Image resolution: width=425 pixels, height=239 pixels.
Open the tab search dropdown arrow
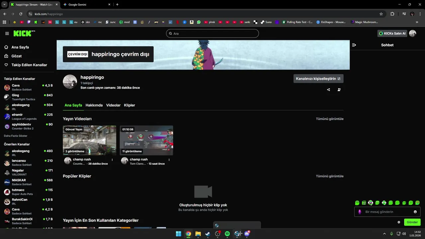(4, 5)
